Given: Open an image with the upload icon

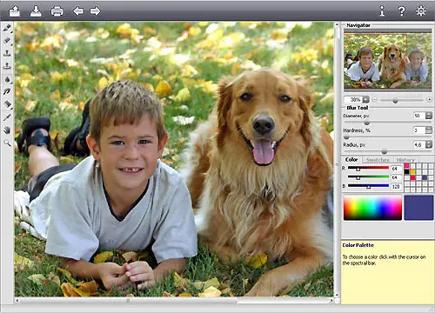Looking at the screenshot, I should (14, 11).
